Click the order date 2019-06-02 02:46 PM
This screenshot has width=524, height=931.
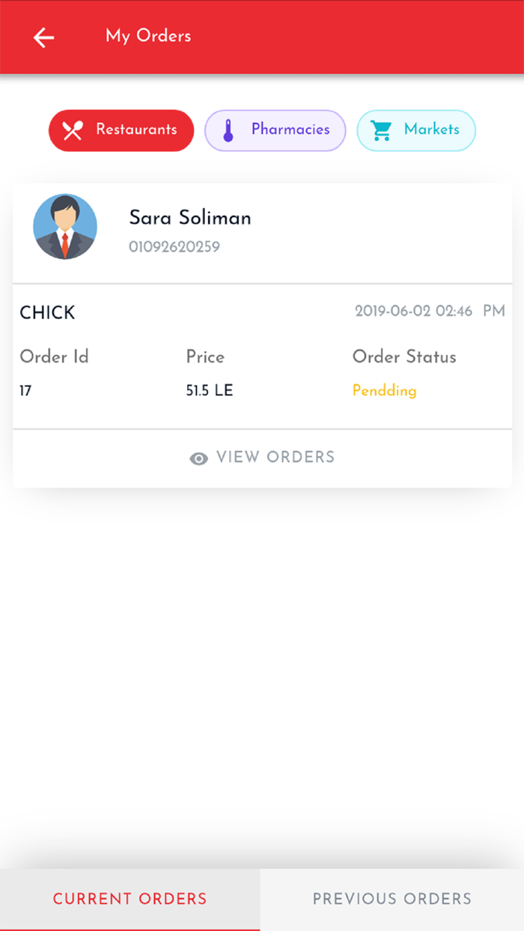pyautogui.click(x=430, y=311)
